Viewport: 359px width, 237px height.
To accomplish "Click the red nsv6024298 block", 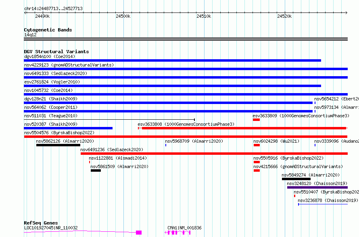I will (x=257, y=145).
